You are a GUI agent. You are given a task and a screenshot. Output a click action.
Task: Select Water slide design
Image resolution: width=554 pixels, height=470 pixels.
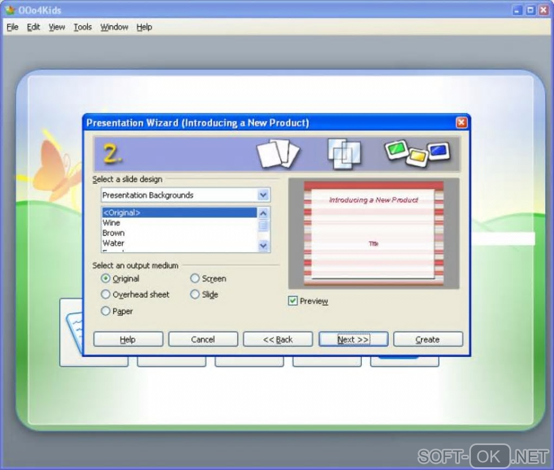179,243
